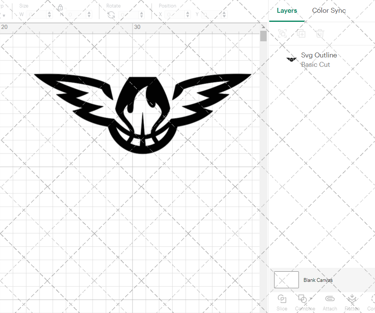This screenshot has height=313, width=375.
Task: Increase rotation with the stepper up arrow
Action: 141,12
